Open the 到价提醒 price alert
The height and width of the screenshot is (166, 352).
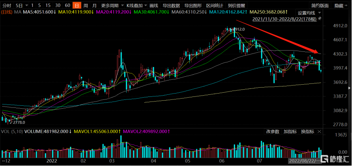point(236,5)
